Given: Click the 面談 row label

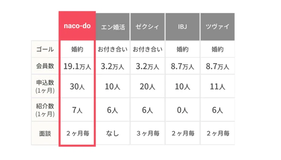Looking at the screenshot, I should (45, 133).
